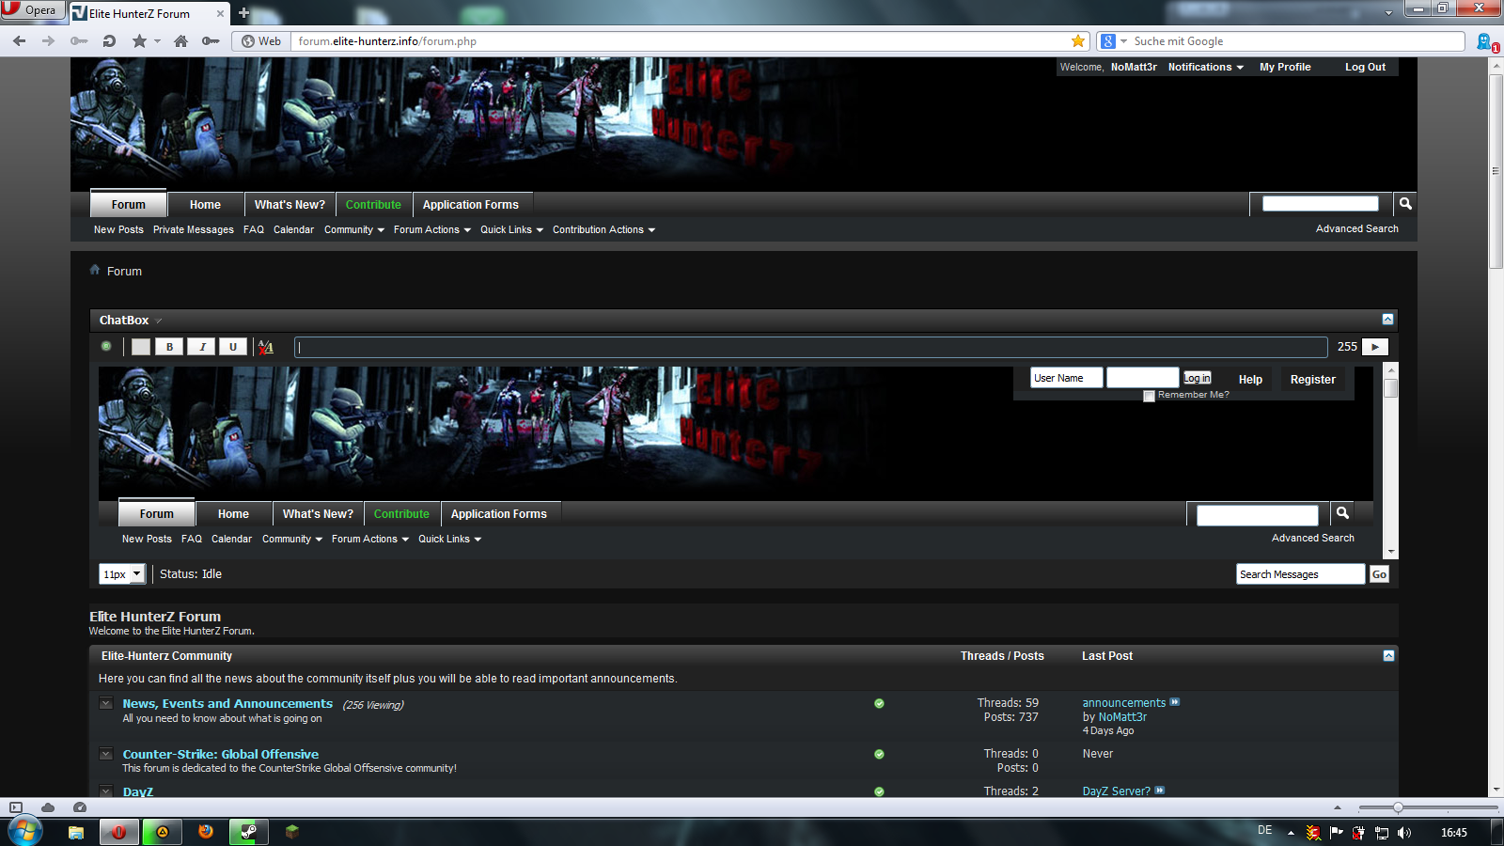This screenshot has height=846, width=1504.
Task: Check the Remember Me checkbox
Action: (1149, 396)
